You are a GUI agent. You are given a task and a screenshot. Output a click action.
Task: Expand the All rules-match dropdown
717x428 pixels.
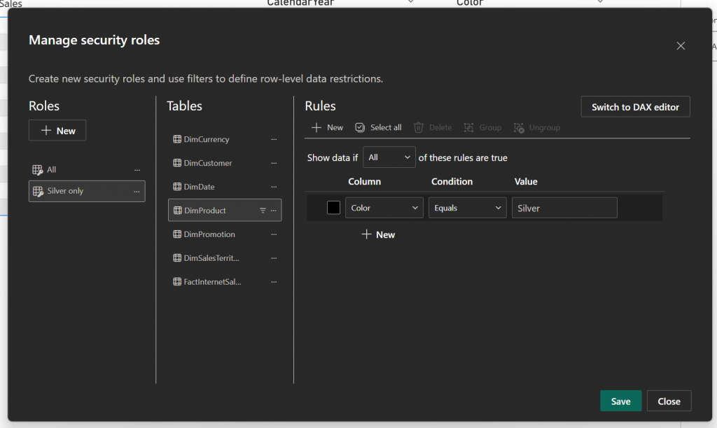(x=389, y=157)
